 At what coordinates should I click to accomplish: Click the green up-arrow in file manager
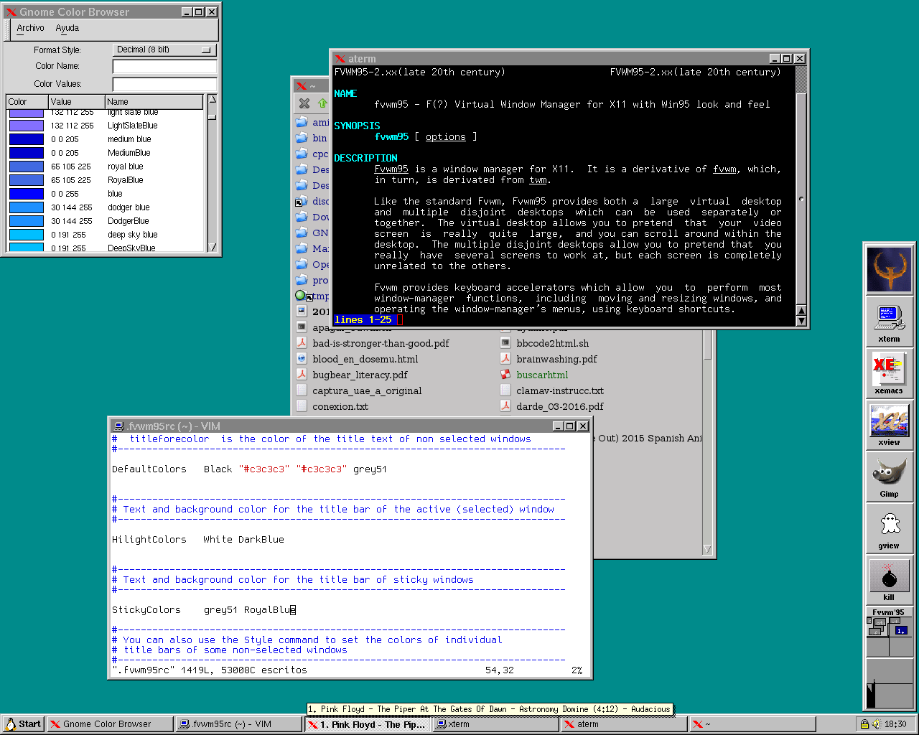click(322, 103)
